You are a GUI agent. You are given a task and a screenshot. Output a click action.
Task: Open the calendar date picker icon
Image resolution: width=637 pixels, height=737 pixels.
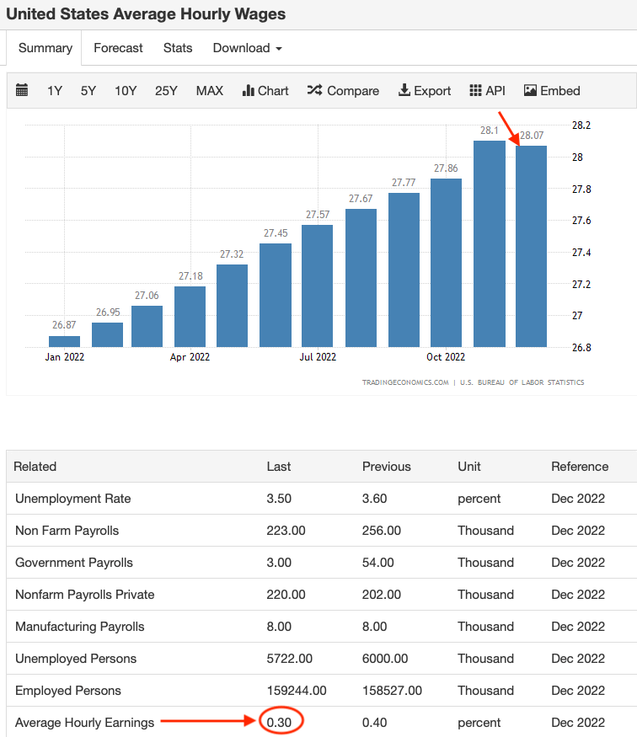(x=22, y=91)
